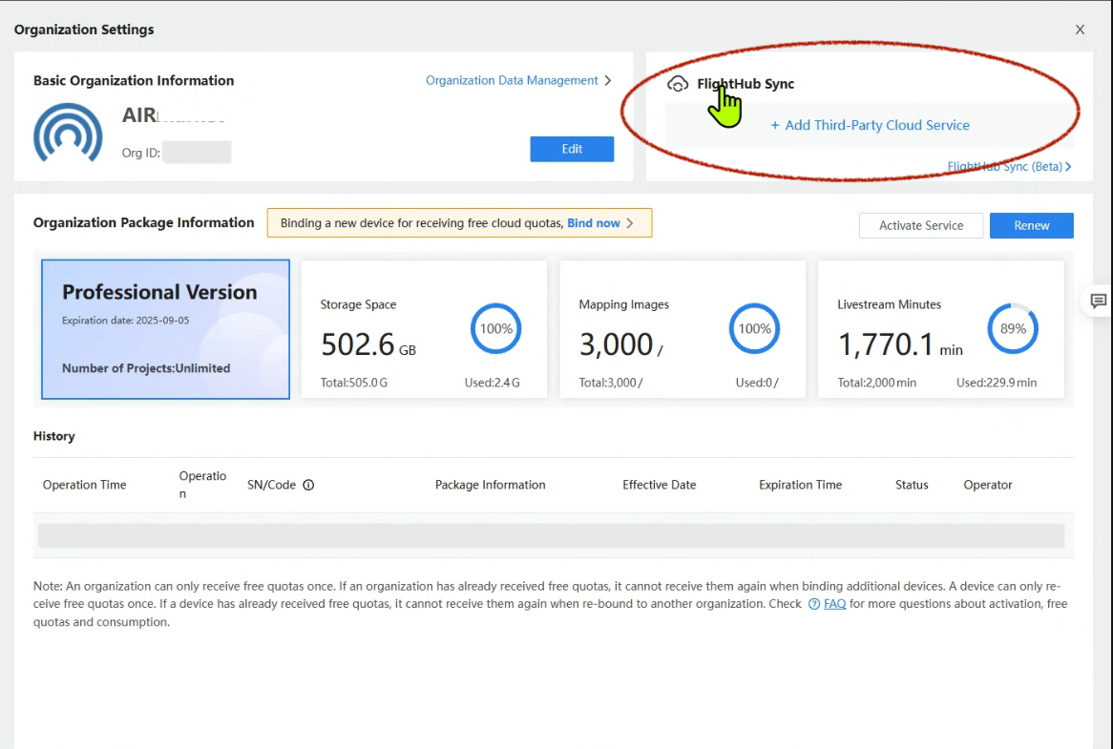Select the Professional Version card
The image size is (1113, 749).
pyautogui.click(x=165, y=329)
